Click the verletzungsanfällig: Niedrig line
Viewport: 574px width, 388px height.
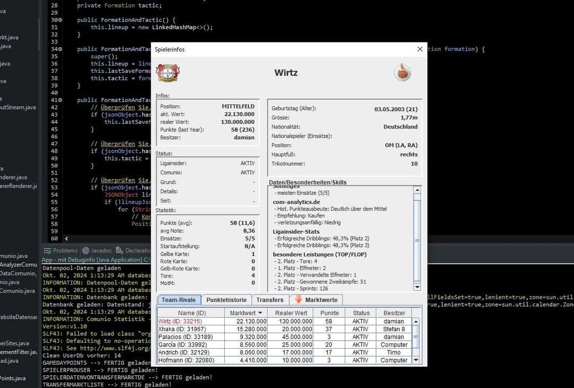click(x=307, y=222)
